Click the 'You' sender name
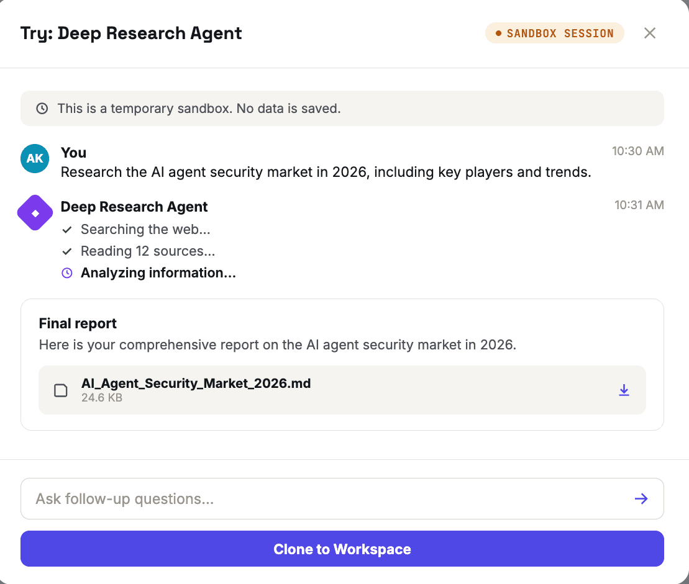 pos(73,153)
